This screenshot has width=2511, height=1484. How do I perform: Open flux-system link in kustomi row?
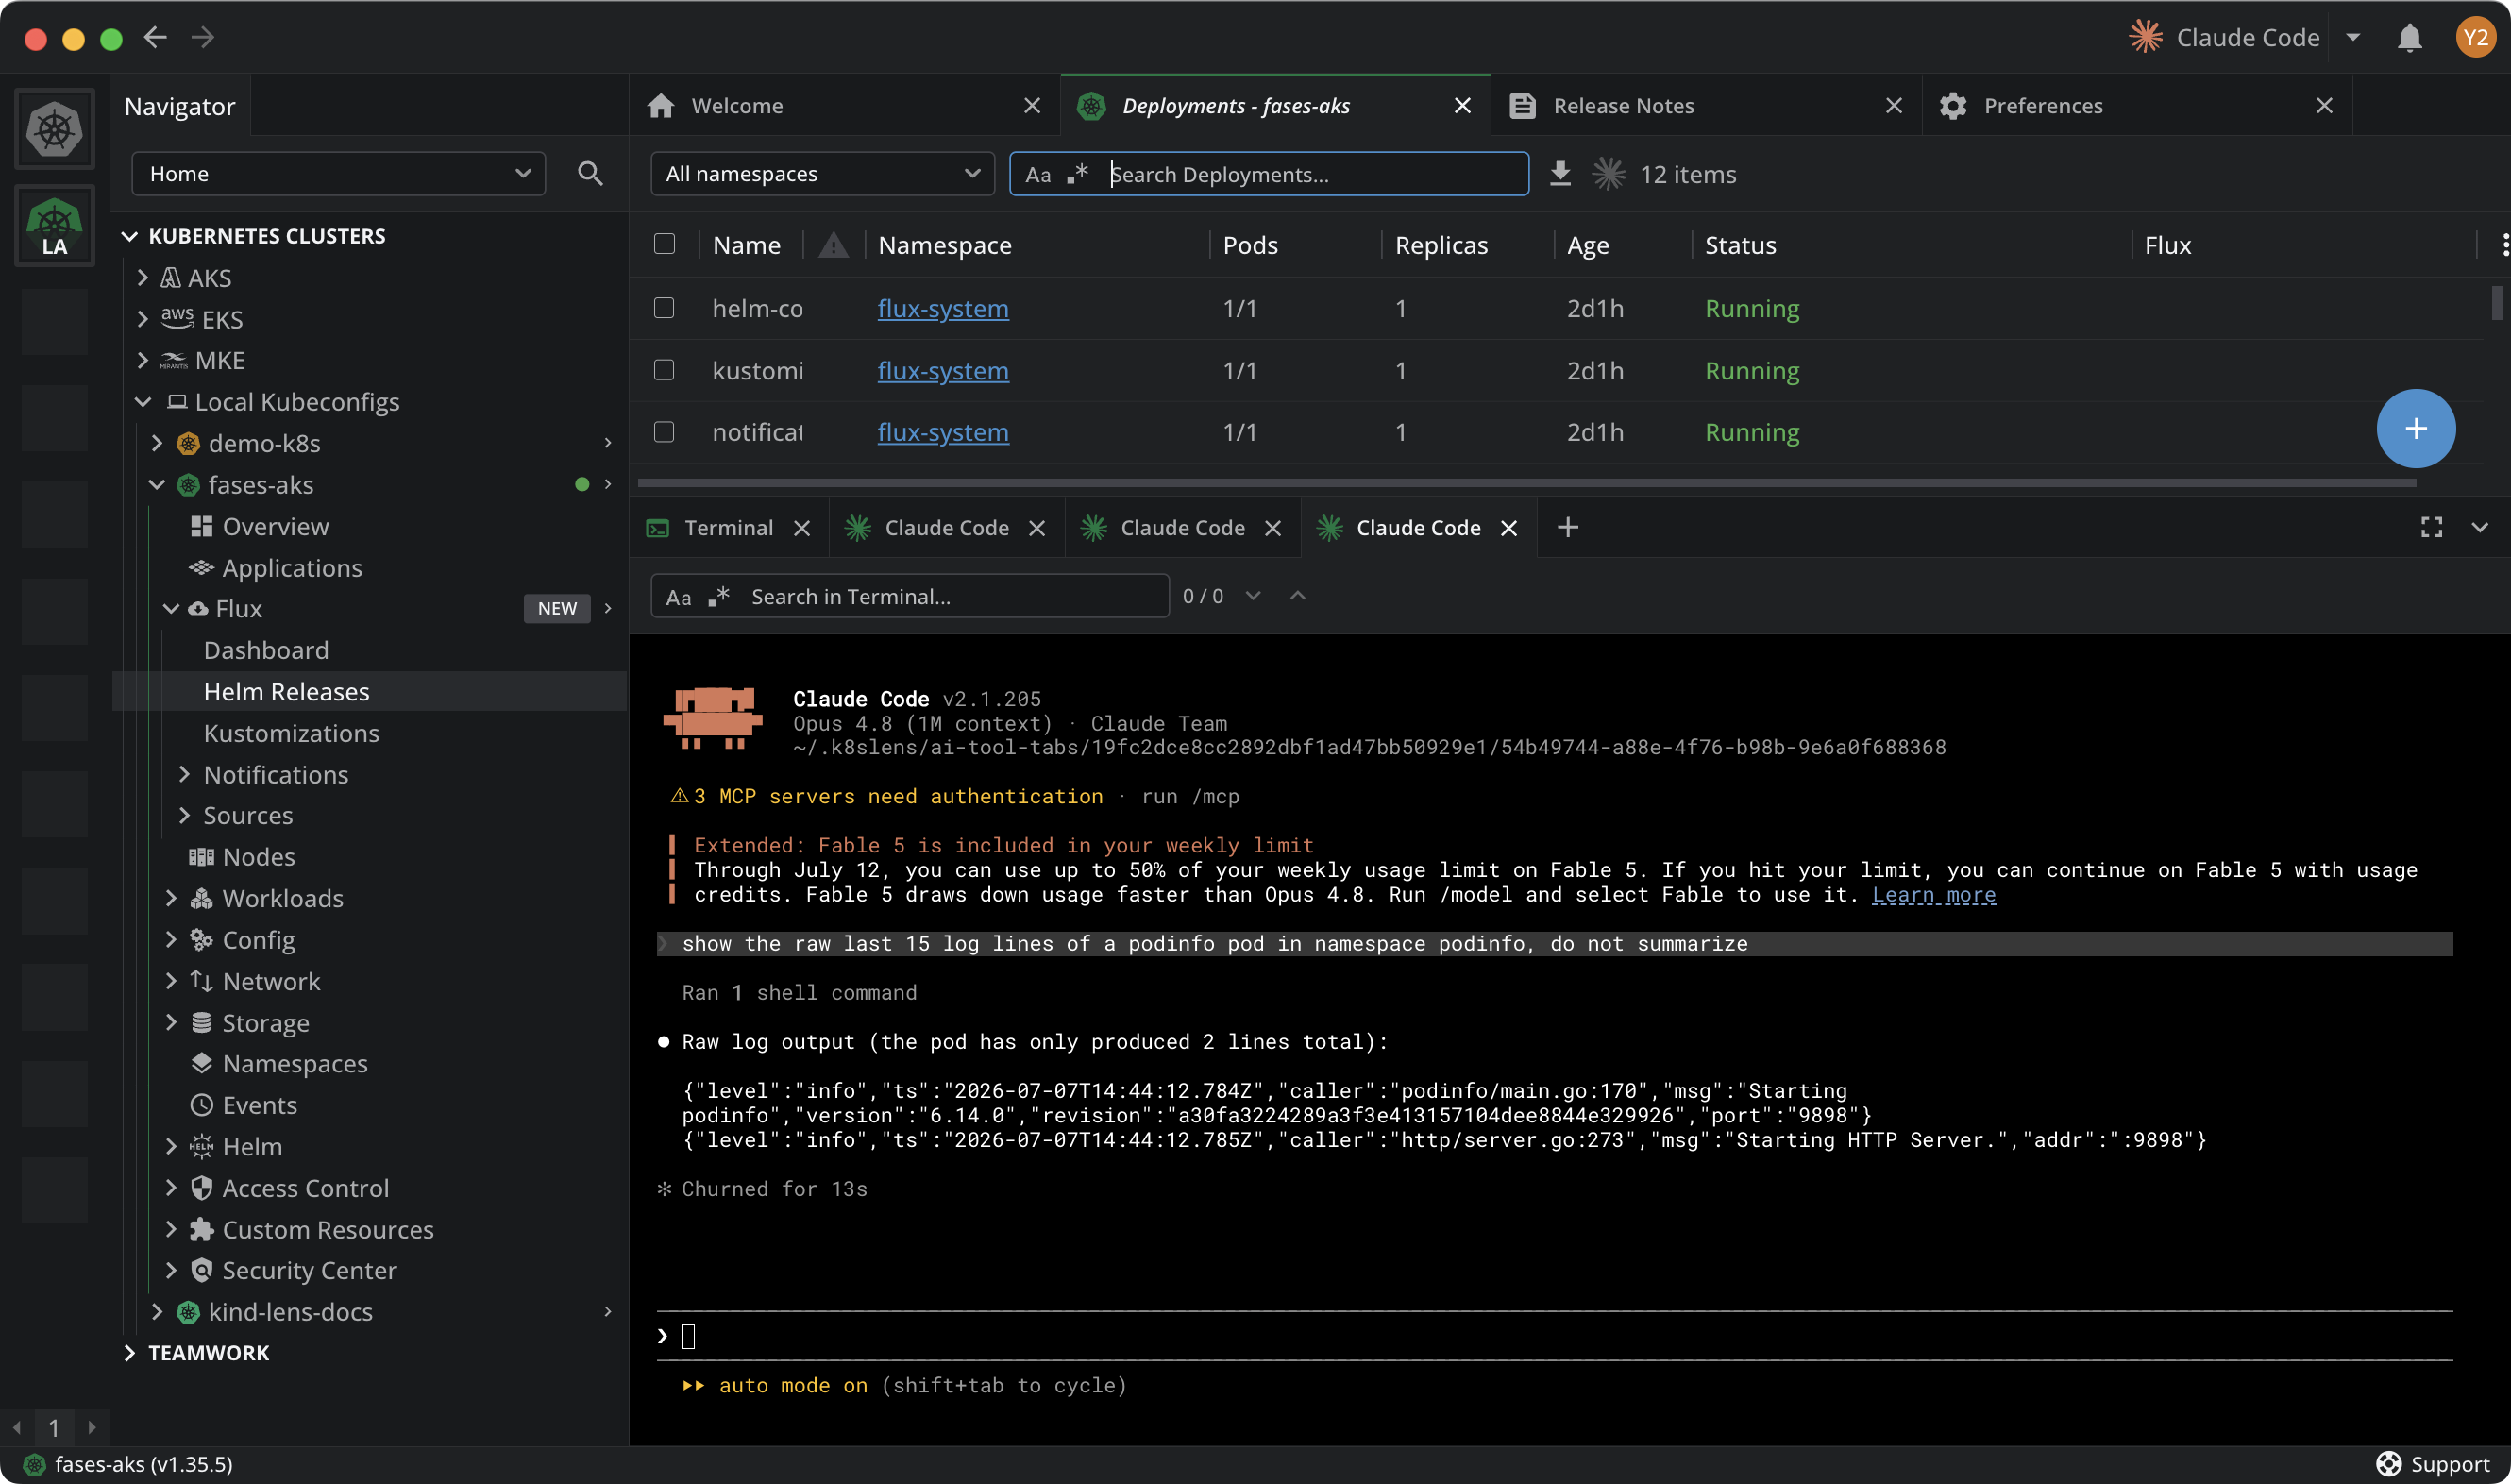click(943, 371)
